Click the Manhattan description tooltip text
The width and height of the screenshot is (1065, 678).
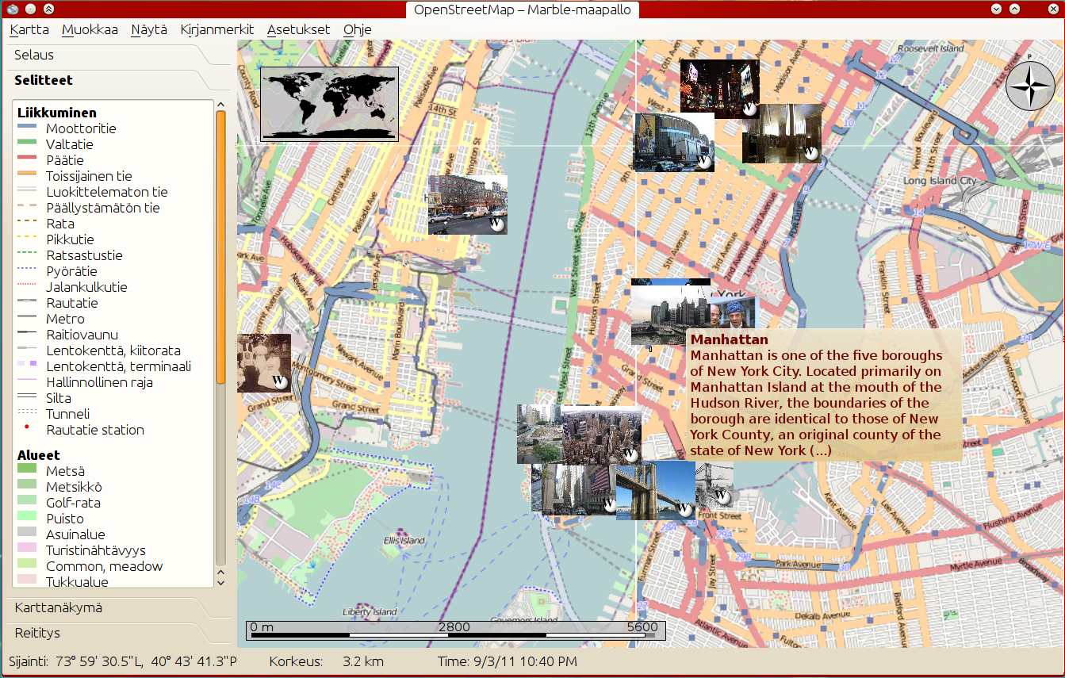[817, 403]
